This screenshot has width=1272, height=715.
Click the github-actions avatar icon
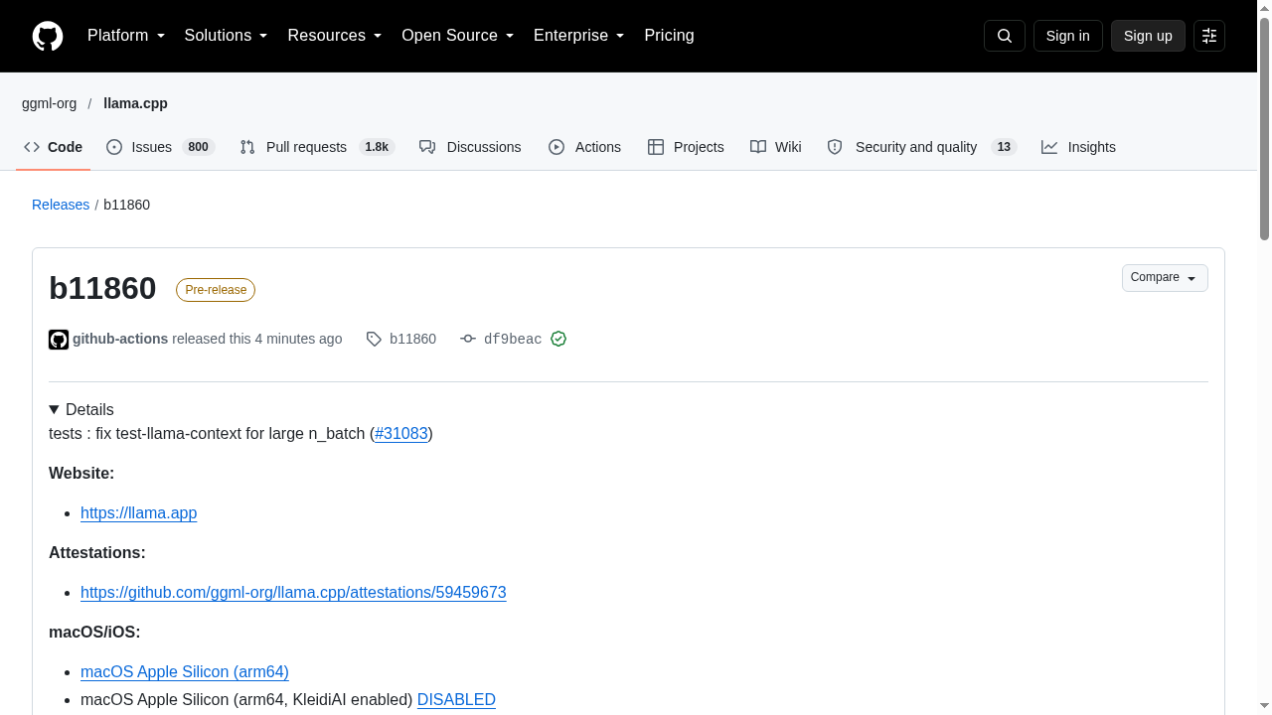(59, 340)
